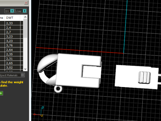Click the red X axis line
161x121 pixels.
coord(79,50)
